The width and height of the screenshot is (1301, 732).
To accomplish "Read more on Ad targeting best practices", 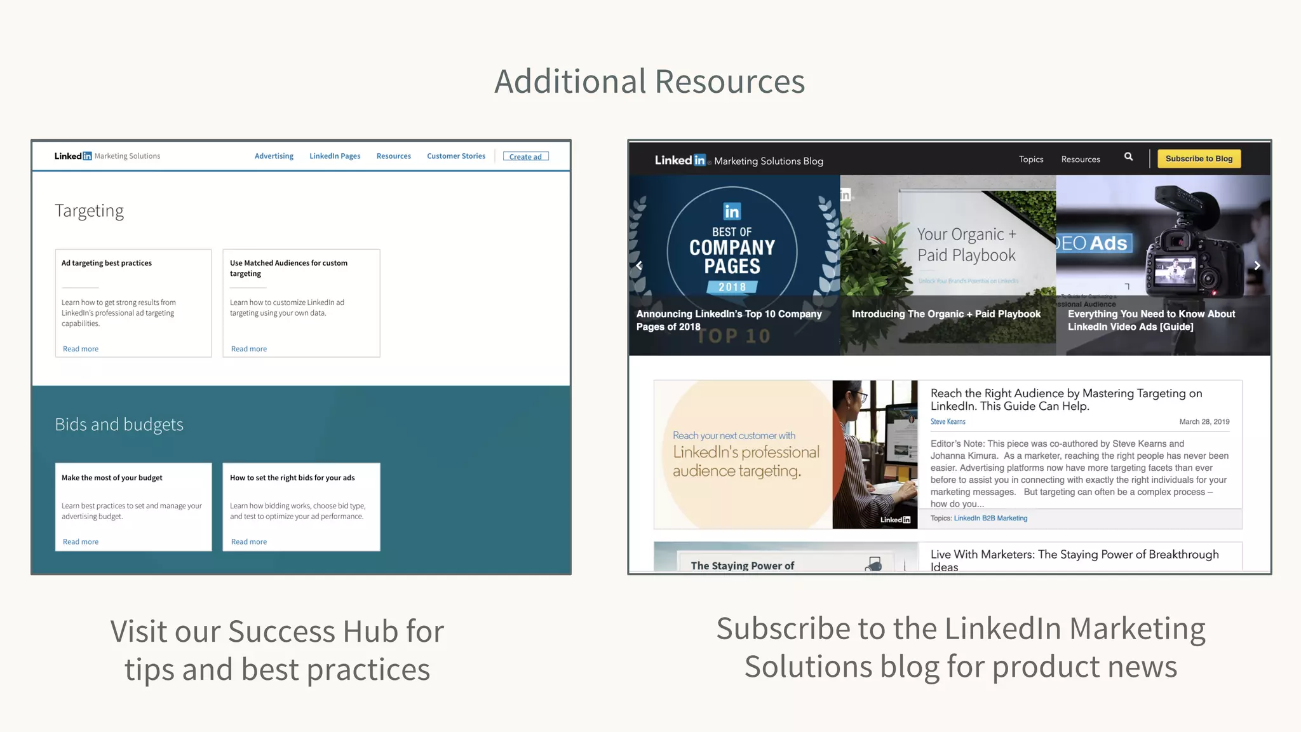I will 81,349.
